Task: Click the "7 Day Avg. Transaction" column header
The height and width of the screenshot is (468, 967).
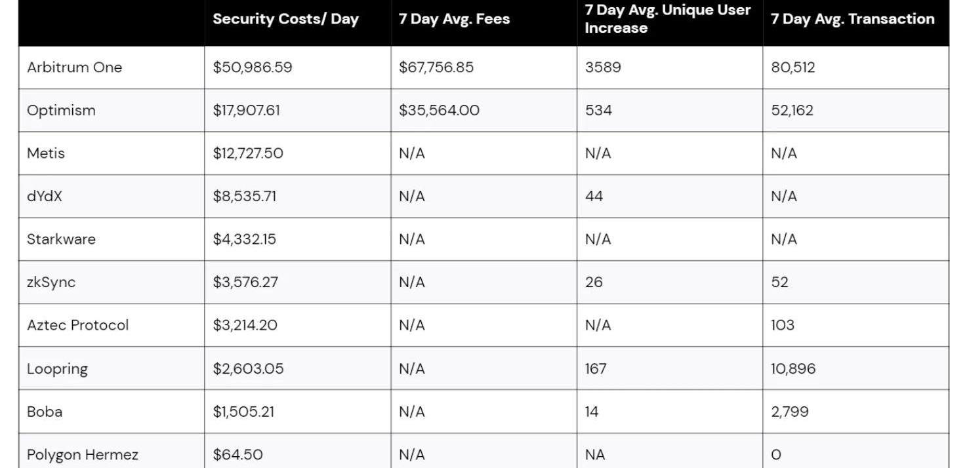Action: point(852,19)
